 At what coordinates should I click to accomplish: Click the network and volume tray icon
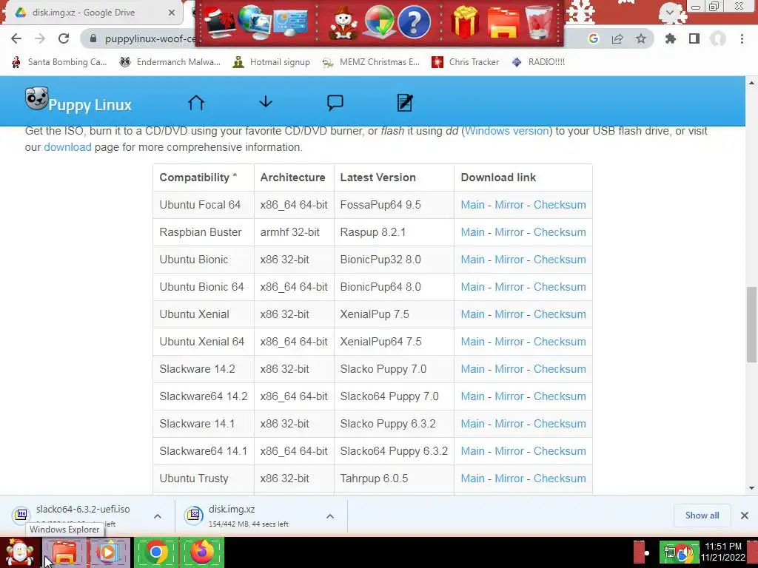pos(679,553)
